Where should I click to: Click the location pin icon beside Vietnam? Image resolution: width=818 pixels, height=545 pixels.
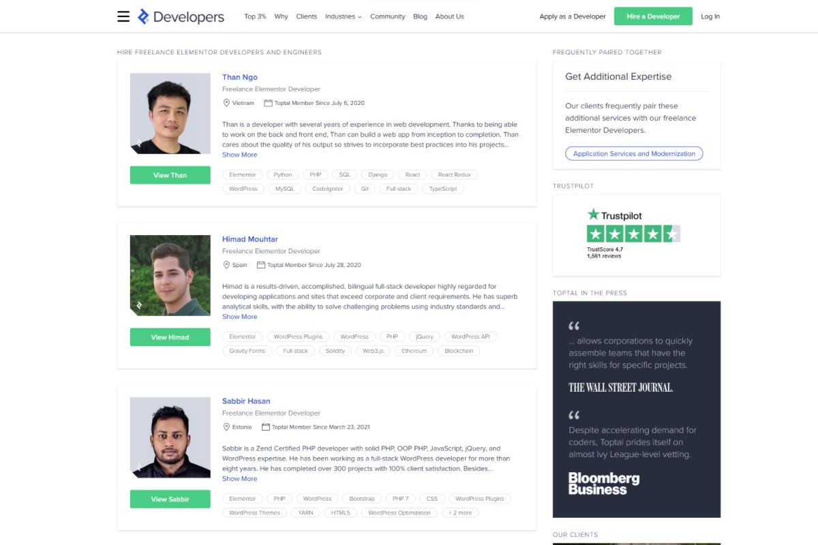click(x=226, y=103)
